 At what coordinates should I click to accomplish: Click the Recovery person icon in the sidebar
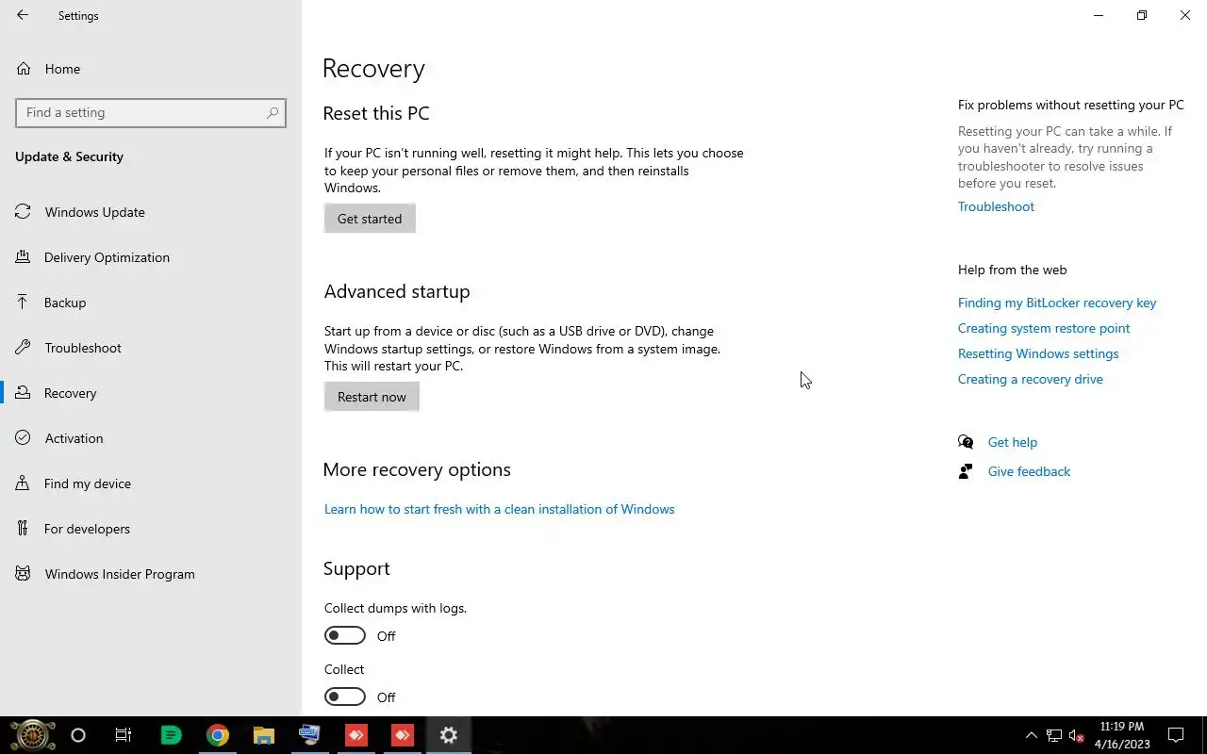24,393
